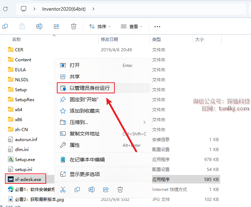Click the 978 KB size of Setup.exe

coord(211,160)
